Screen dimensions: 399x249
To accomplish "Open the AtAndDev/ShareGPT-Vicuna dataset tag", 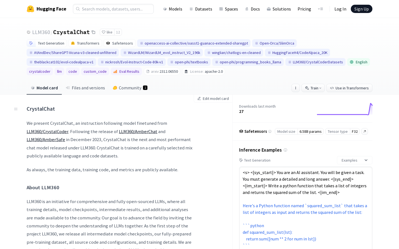I will pyautogui.click(x=73, y=53).
